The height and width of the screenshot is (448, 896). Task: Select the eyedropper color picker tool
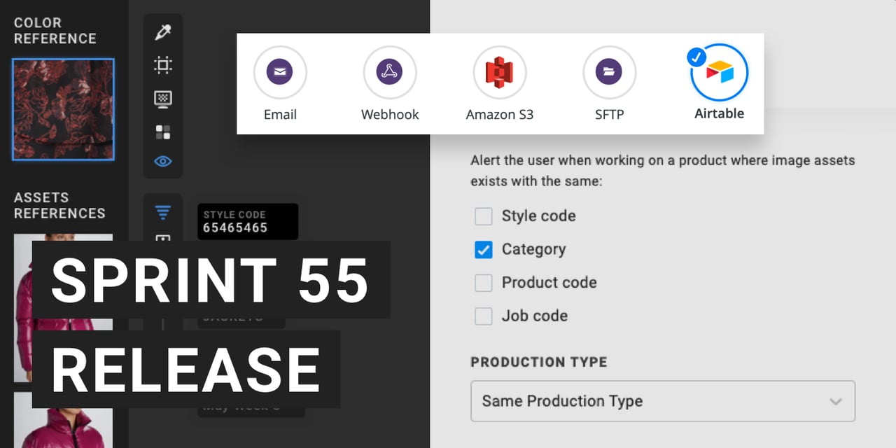[163, 32]
